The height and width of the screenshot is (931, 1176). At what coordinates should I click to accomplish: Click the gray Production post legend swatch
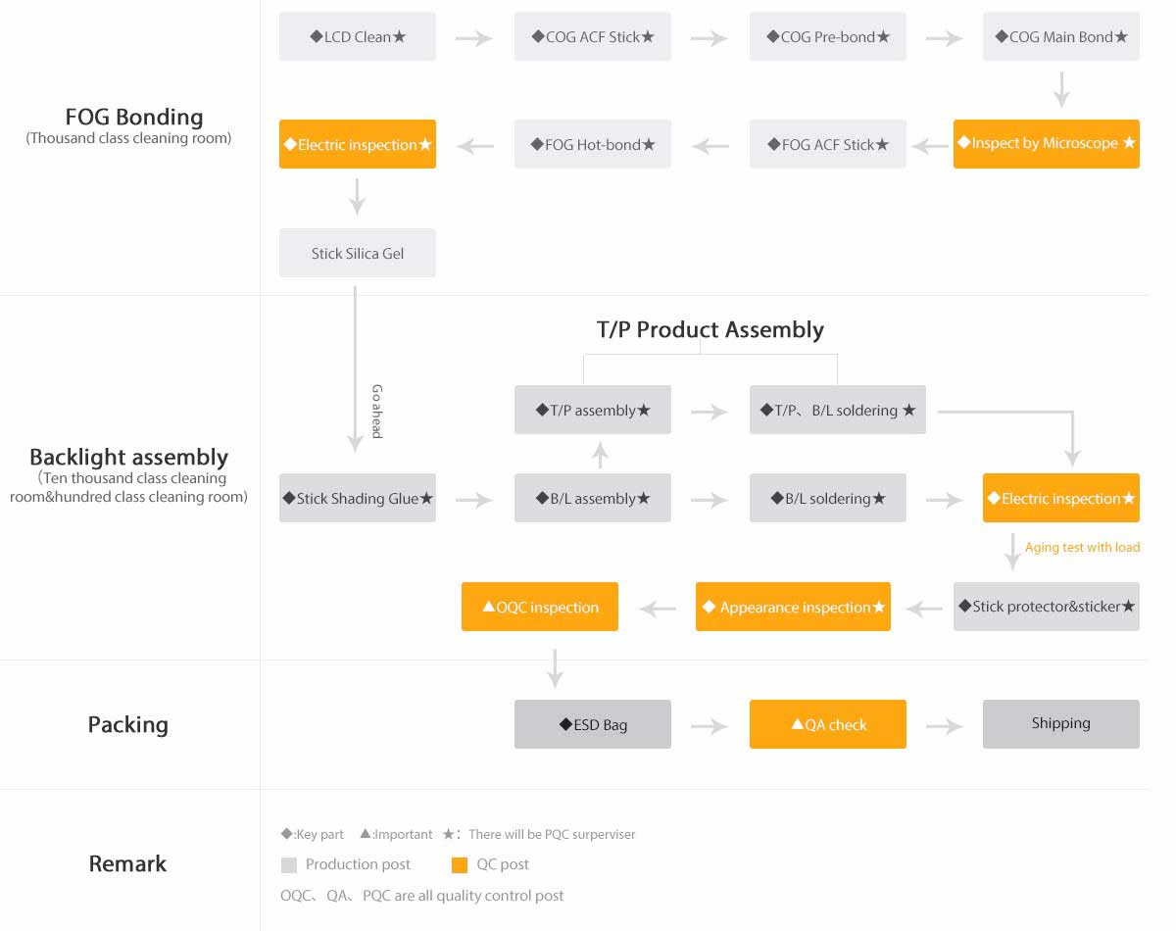coord(288,865)
